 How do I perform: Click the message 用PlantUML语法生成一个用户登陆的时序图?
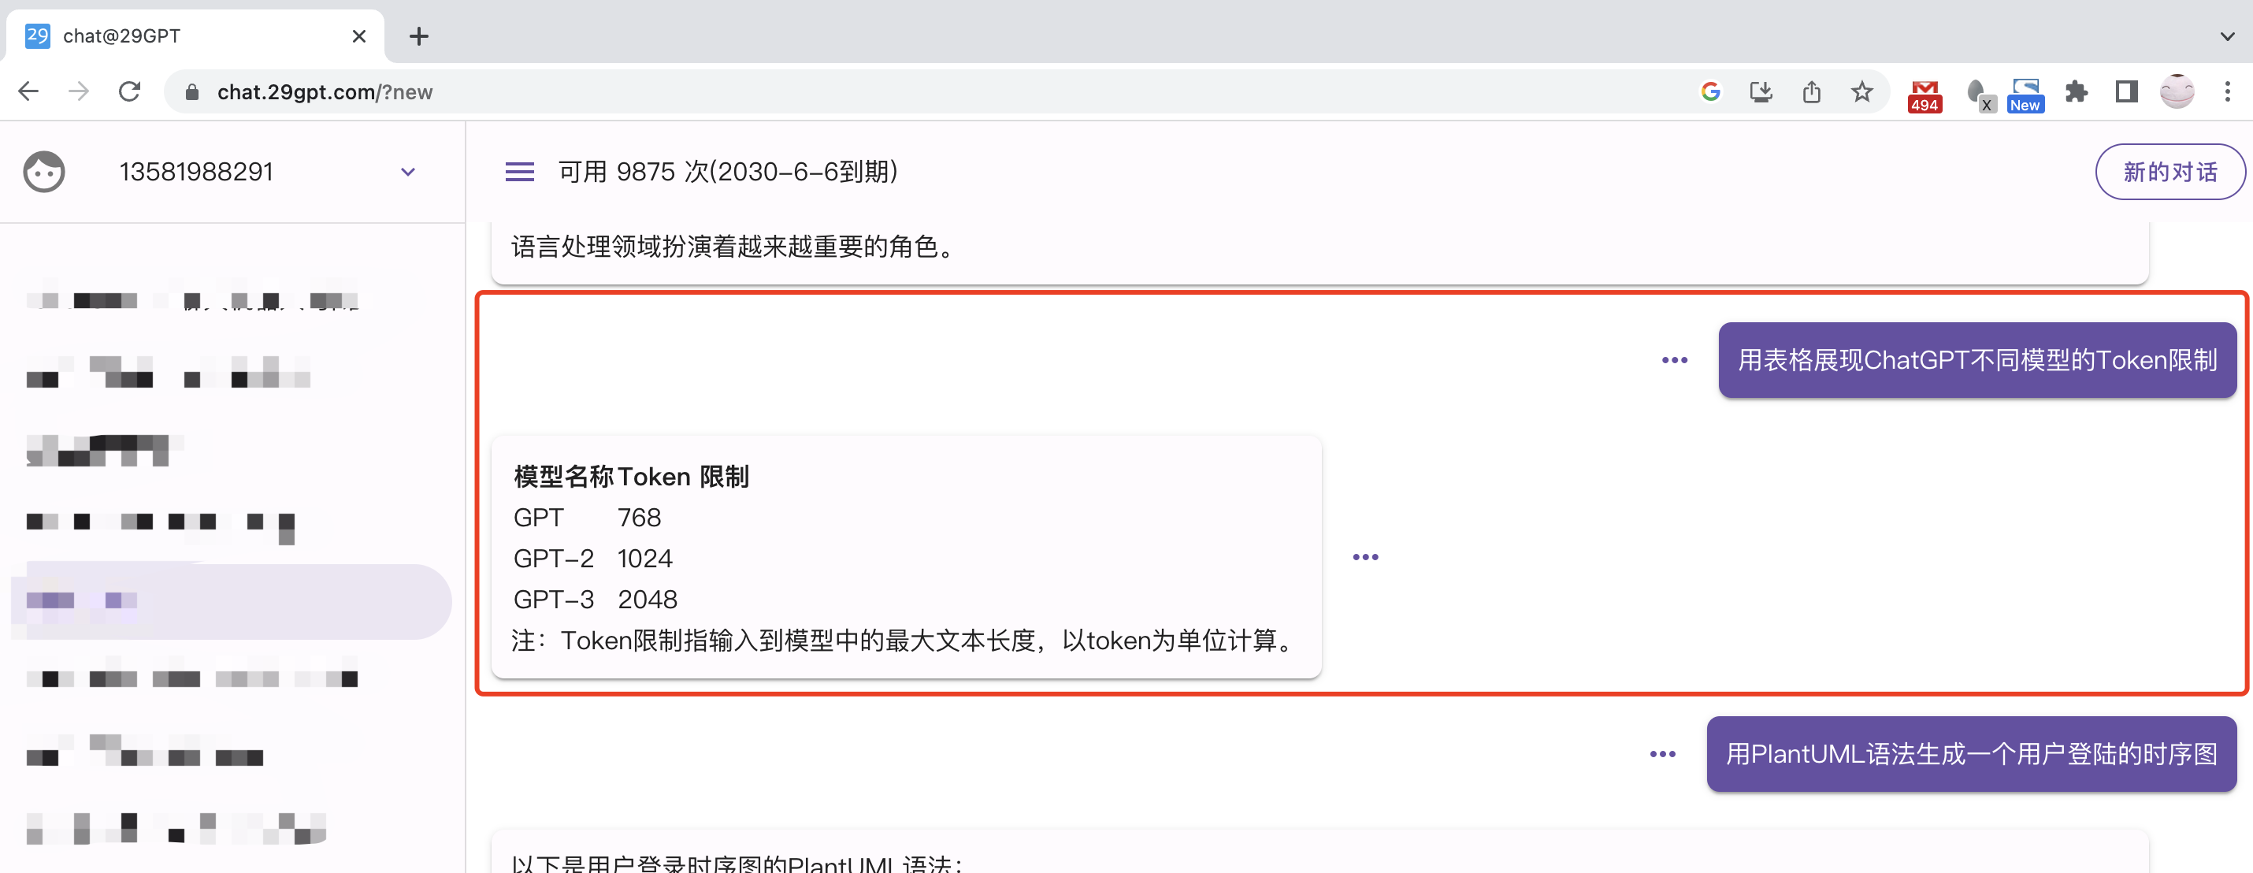[x=1971, y=753]
